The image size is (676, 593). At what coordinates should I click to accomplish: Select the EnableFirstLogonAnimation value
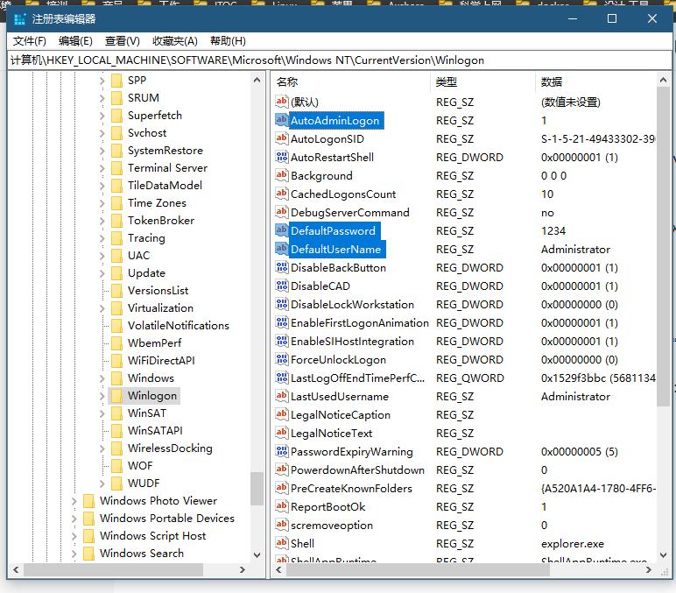[360, 323]
